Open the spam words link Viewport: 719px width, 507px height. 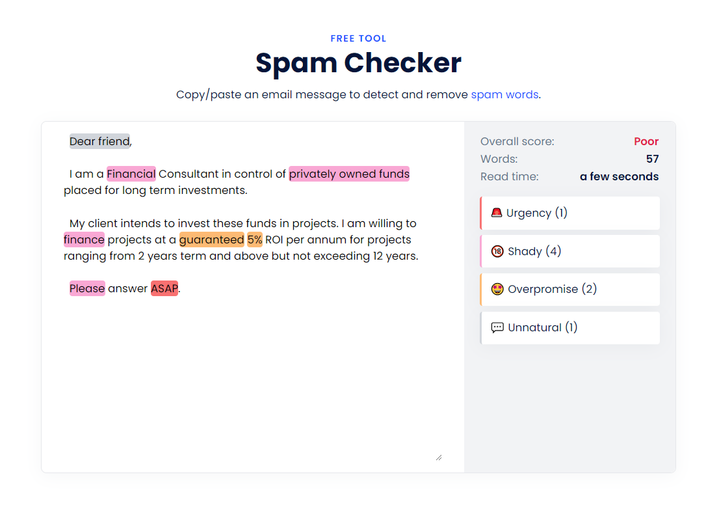coord(504,94)
